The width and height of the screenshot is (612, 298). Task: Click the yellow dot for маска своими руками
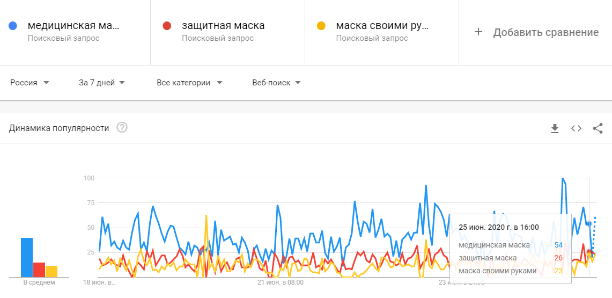pos(321,26)
